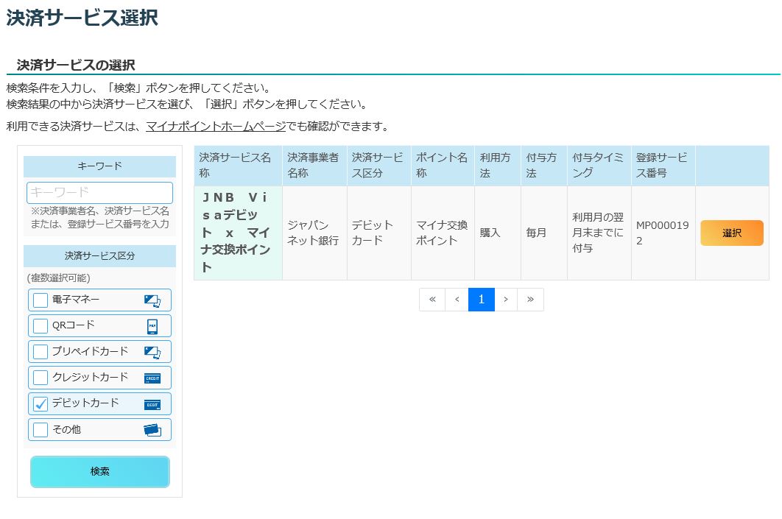Viewport: 782px width, 519px height.
Task: Click the マイナ交換ポイント point name cell
Action: tap(443, 233)
